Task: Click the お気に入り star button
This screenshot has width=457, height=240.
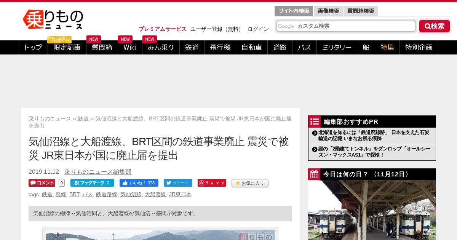Action: tap(250, 183)
